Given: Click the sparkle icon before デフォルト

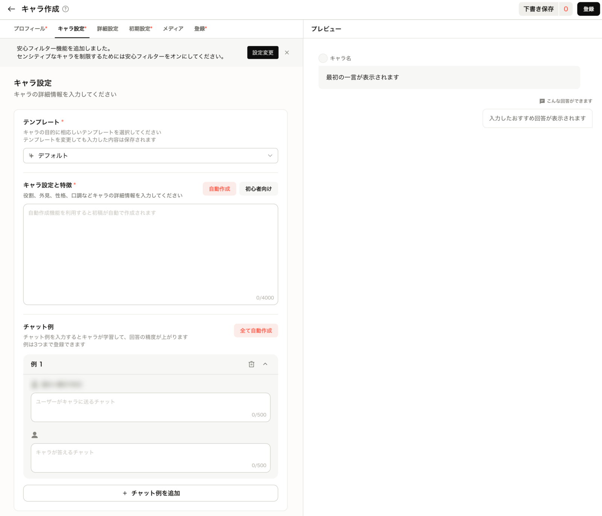Looking at the screenshot, I should pos(31,156).
